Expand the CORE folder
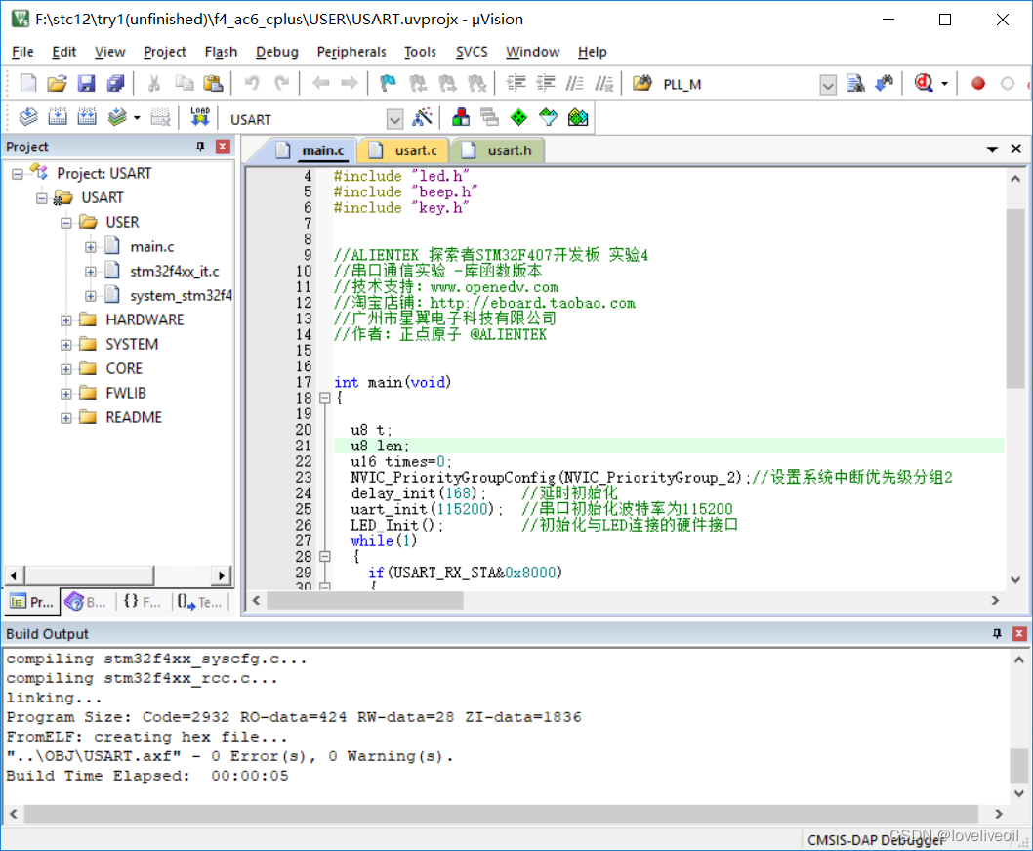The image size is (1033, 851). pyautogui.click(x=65, y=369)
